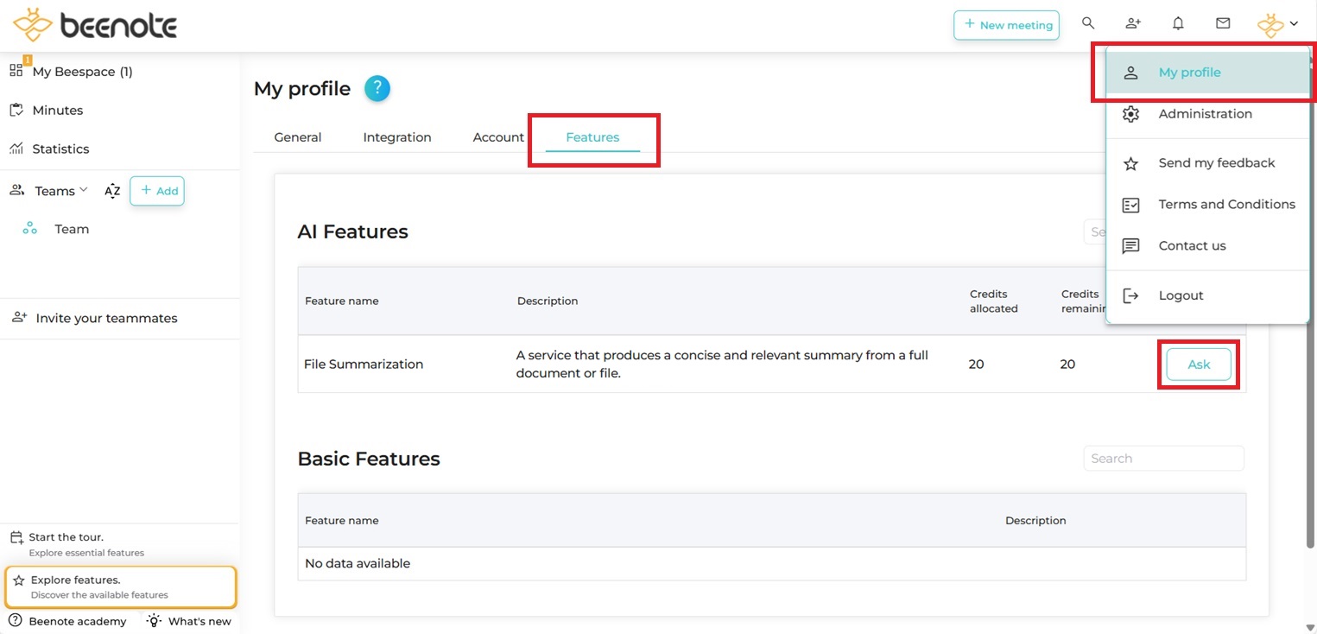Image resolution: width=1317 pixels, height=634 pixels.
Task: Click Ask for File Summarization
Action: pos(1198,365)
